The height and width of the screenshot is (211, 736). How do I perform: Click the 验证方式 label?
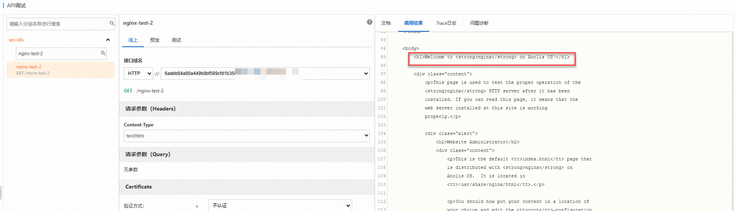pyautogui.click(x=134, y=206)
